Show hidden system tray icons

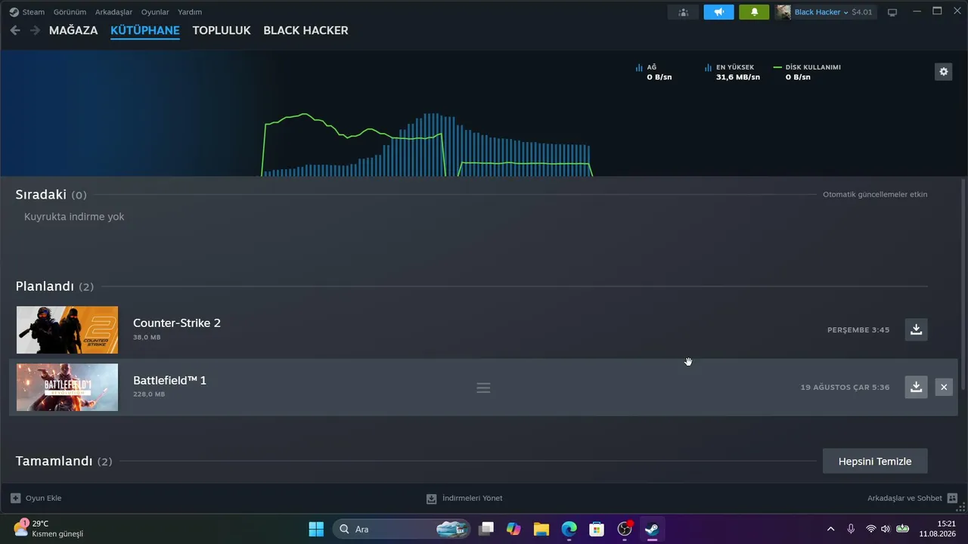click(x=830, y=529)
